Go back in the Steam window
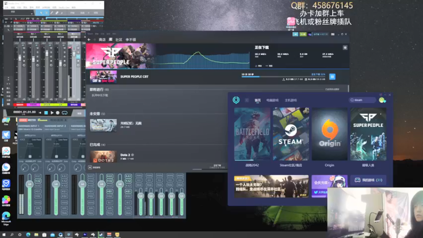Viewport: 423px width, 238px height. click(x=89, y=40)
